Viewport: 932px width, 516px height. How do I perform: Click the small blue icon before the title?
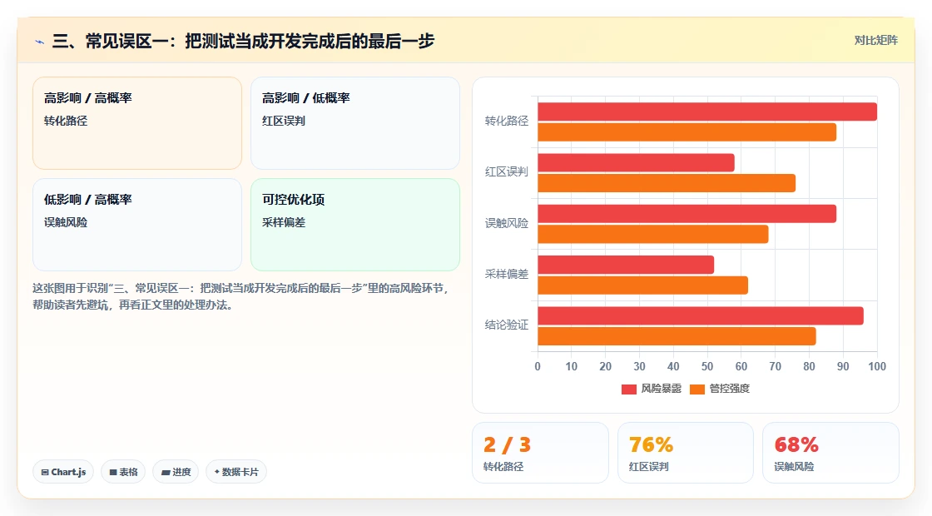pyautogui.click(x=40, y=42)
